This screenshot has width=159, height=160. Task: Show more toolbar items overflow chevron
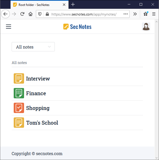135,14
